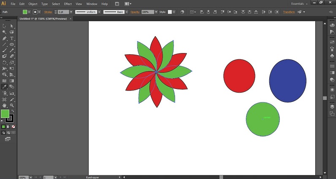Choose the Ellipse shape tool
This screenshot has width=336, height=179.
(x=12, y=44)
